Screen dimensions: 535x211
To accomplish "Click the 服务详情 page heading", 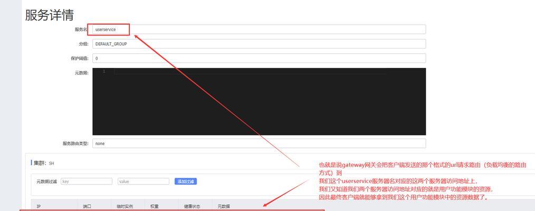I will point(50,15).
